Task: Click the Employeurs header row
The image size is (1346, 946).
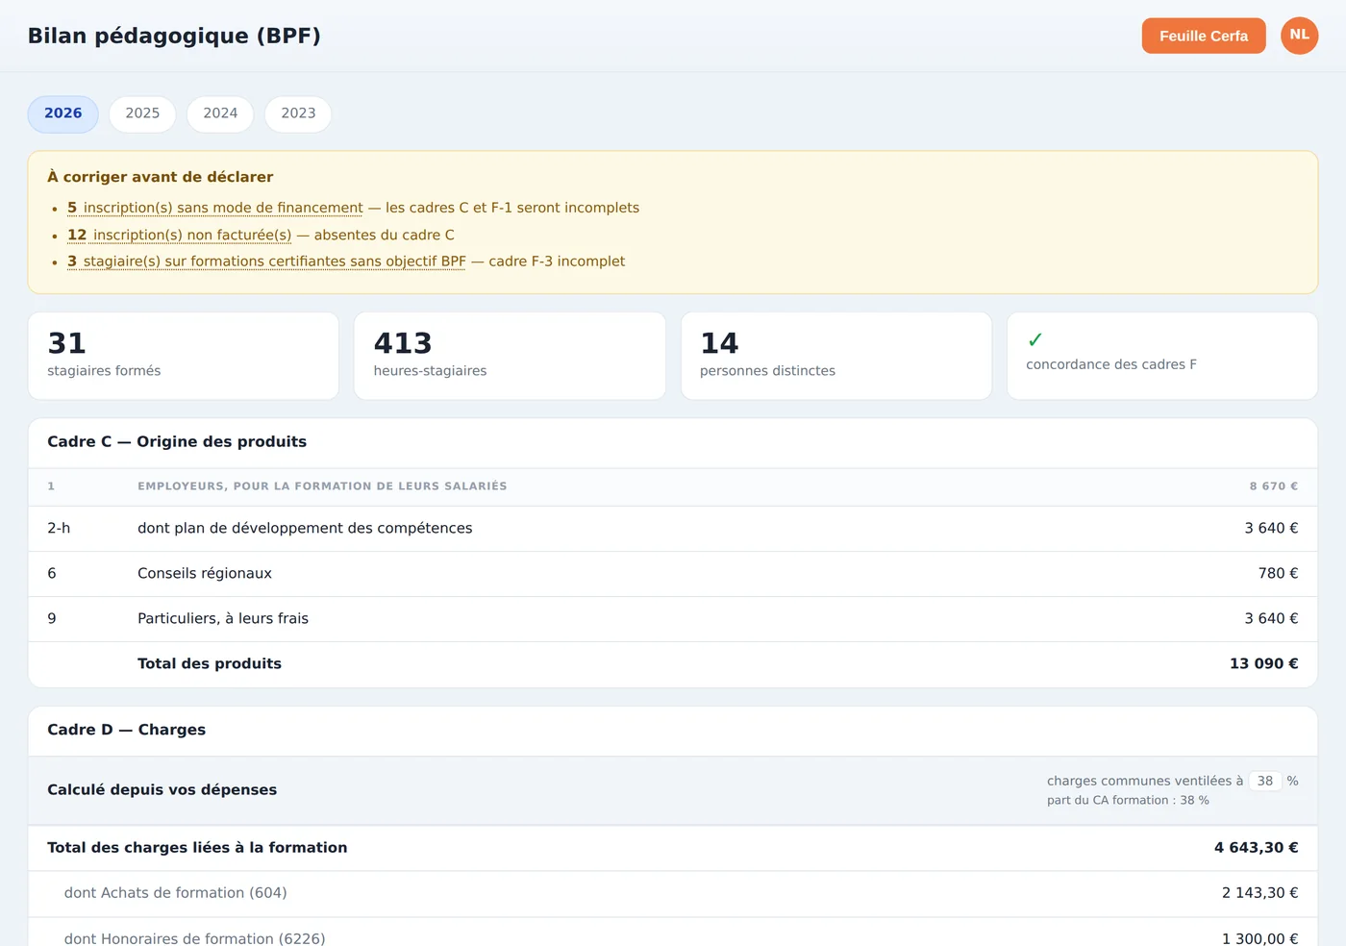Action: coord(673,486)
